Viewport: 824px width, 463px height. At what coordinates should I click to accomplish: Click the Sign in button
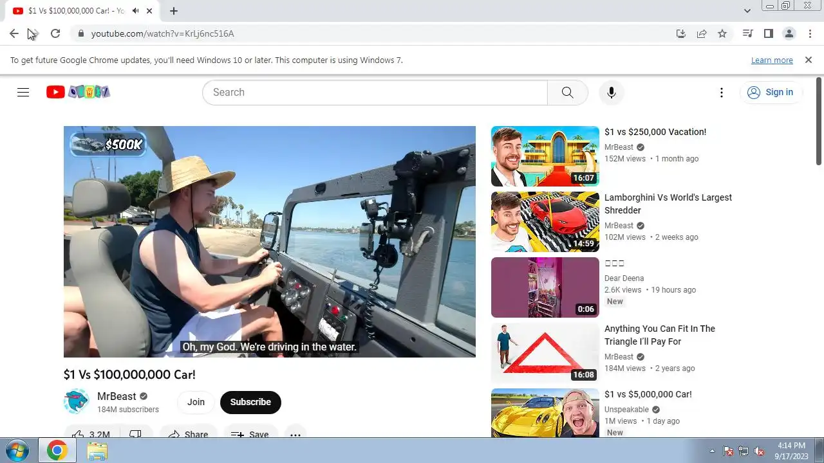[x=770, y=92]
